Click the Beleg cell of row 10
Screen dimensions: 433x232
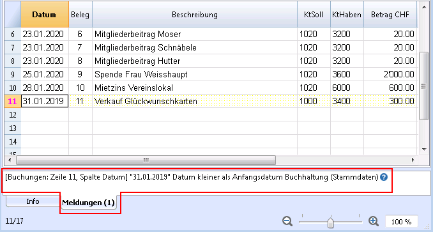[x=80, y=88]
